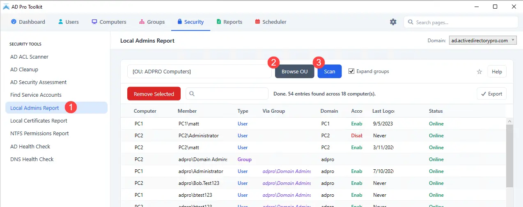Viewport: 523px width, 207px height.
Task: Click the magnifier in Search pages box
Action: [x=411, y=22]
